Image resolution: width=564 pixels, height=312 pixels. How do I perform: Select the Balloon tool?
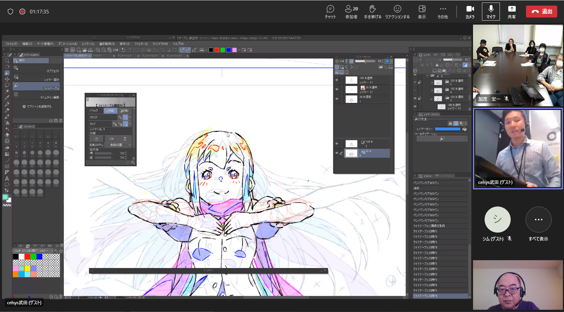(7, 185)
